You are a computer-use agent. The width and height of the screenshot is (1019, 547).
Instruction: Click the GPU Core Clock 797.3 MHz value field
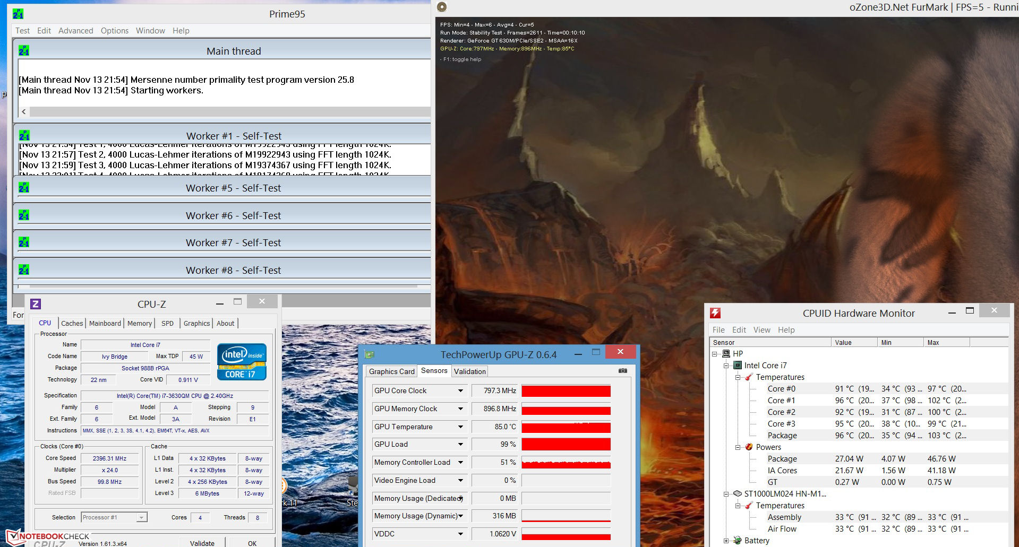click(x=494, y=391)
